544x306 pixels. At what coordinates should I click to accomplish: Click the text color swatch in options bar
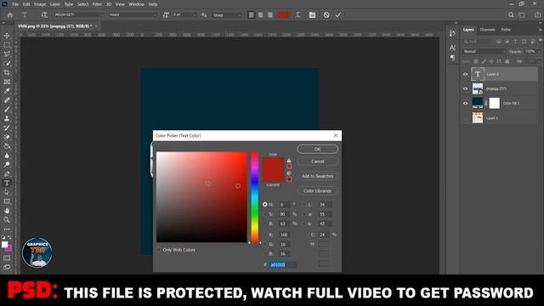283,15
